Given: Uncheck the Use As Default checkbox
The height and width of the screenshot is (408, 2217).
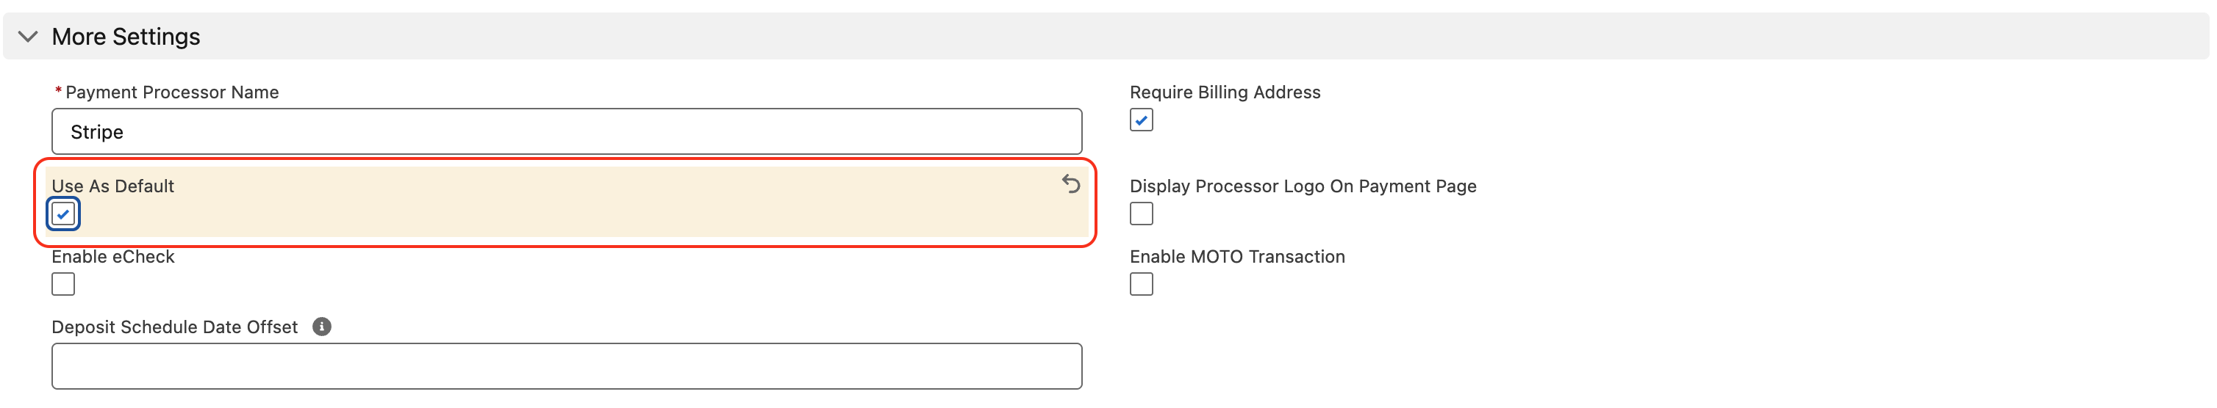Looking at the screenshot, I should click(64, 214).
